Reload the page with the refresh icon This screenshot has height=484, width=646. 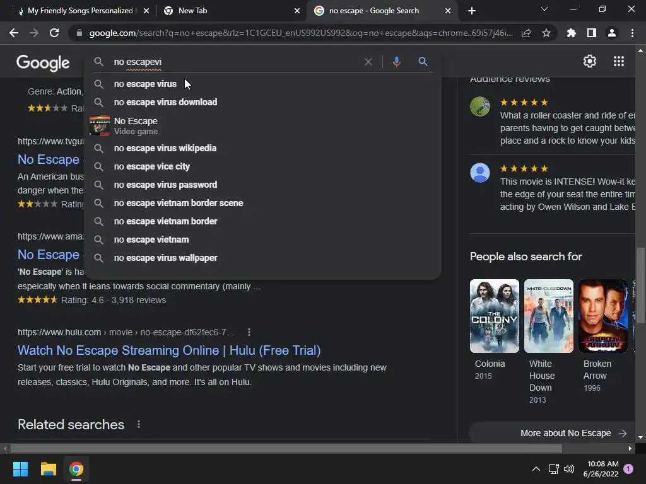coord(54,33)
